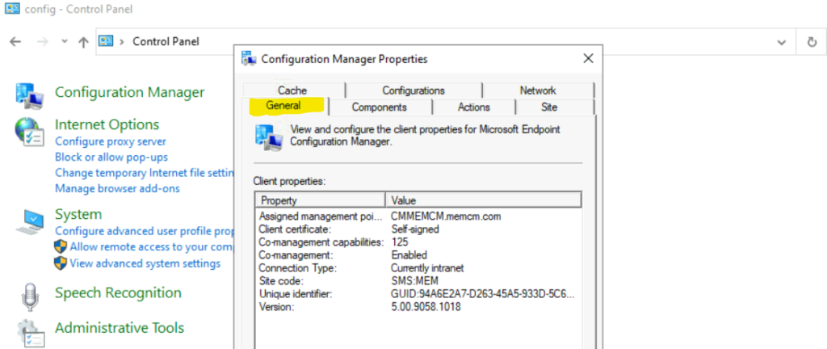Select the Co-management capabilities row

coord(418,242)
